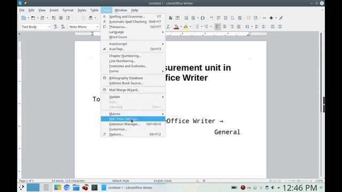Open the Text Body paragraph style dropdown
Screen dimensions: 342x192
tap(49, 27)
